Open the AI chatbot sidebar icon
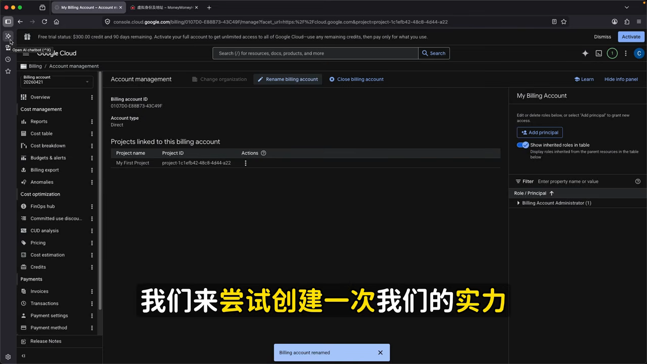The width and height of the screenshot is (647, 364). (8, 36)
